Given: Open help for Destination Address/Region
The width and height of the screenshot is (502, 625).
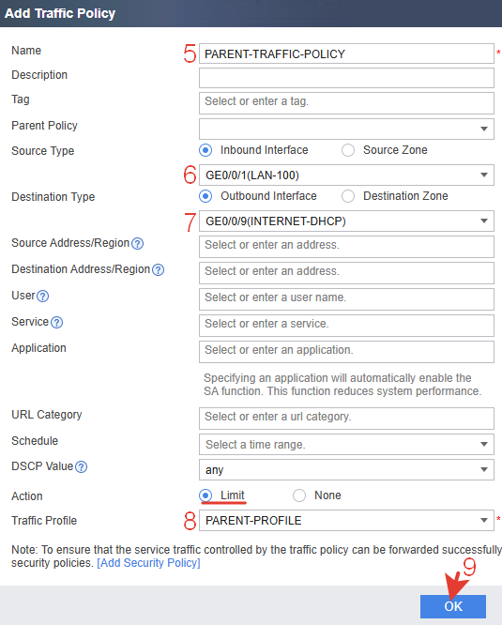Looking at the screenshot, I should [159, 270].
